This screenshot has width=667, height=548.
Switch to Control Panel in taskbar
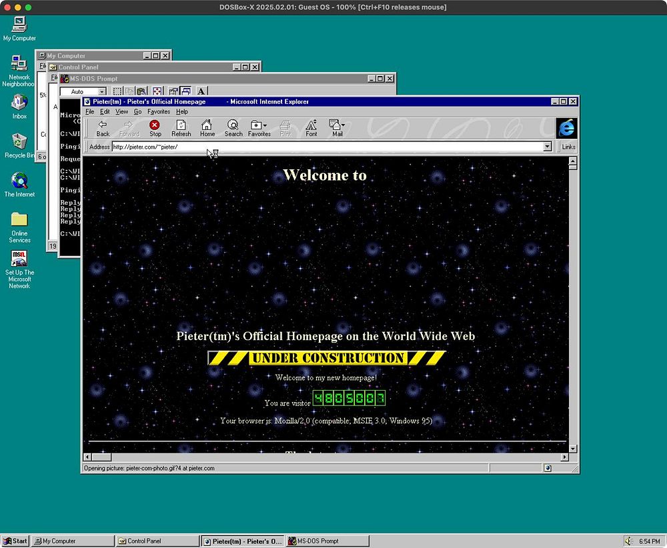pos(158,541)
